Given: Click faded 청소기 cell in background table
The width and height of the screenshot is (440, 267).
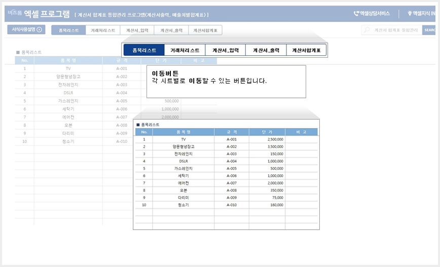Looking at the screenshot, I should [68, 142].
